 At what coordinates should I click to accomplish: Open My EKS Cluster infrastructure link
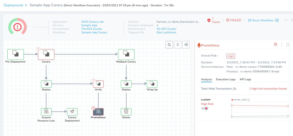click(x=166, y=29)
